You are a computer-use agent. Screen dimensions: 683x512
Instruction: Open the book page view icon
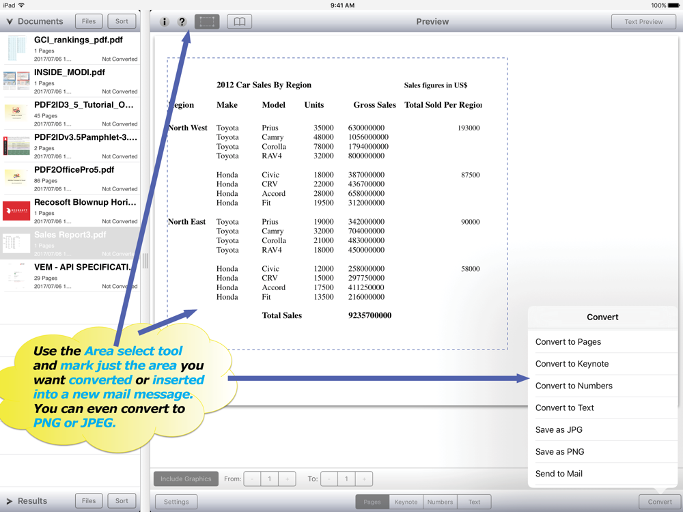(240, 22)
